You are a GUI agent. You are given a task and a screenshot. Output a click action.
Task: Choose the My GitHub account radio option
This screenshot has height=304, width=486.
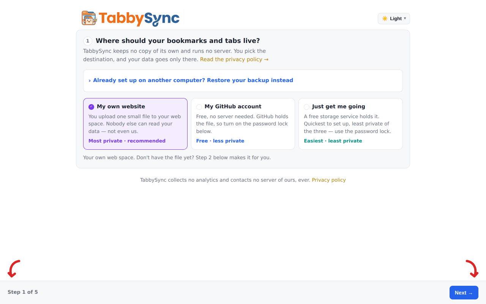(x=199, y=107)
